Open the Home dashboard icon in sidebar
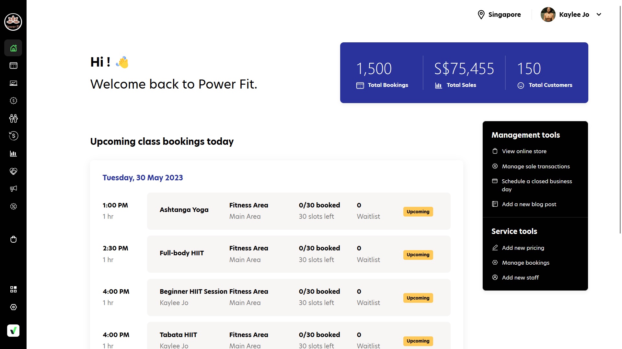 13,48
